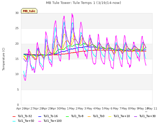This screenshot has height=126, width=168.
Task: Click the orange Tul1_Ts0 legend swatch
Action: coord(89,117)
